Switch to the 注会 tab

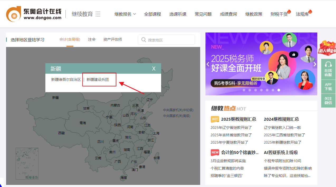(x=92, y=39)
